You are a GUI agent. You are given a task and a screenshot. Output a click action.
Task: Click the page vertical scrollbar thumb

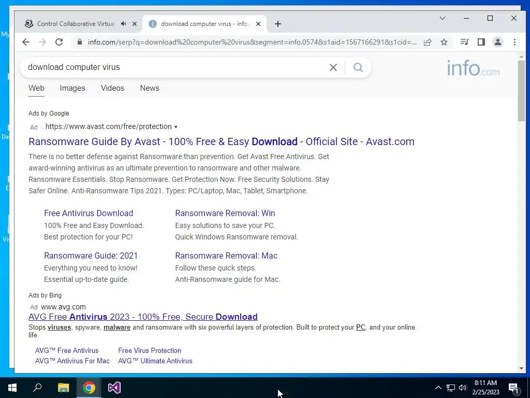click(x=521, y=91)
